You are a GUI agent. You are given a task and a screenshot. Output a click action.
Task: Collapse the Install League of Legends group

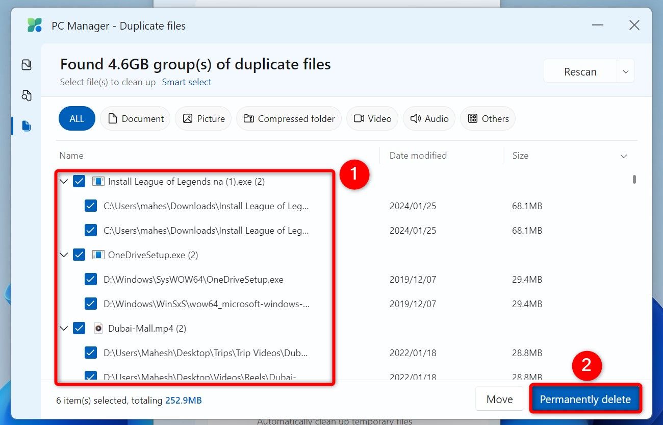(64, 182)
